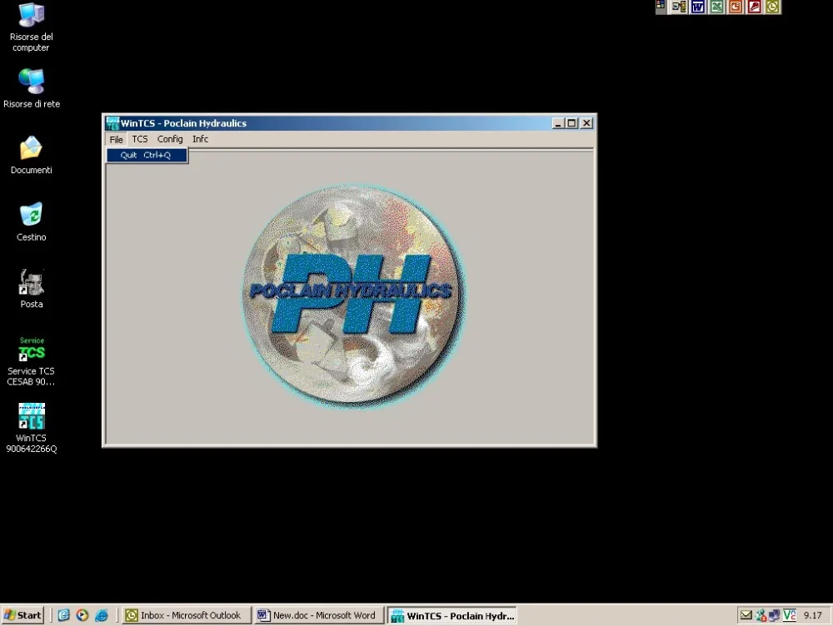Open the Config menu
Image resolution: width=833 pixels, height=626 pixels.
(170, 139)
